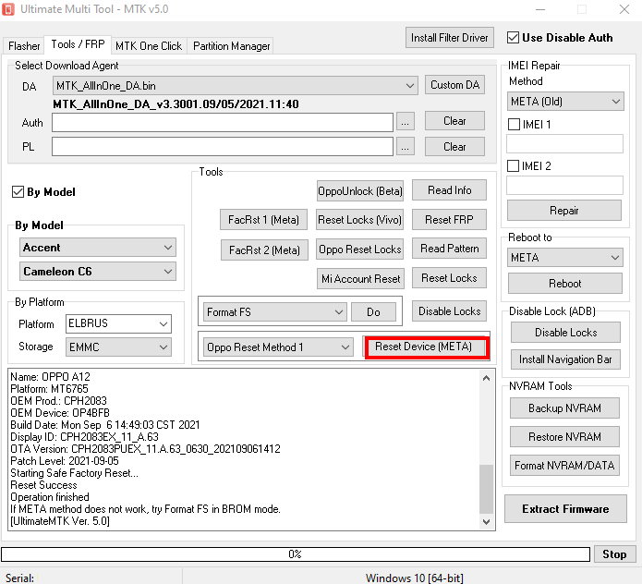Click the Custom DA button
This screenshot has width=642, height=584.
pyautogui.click(x=454, y=85)
